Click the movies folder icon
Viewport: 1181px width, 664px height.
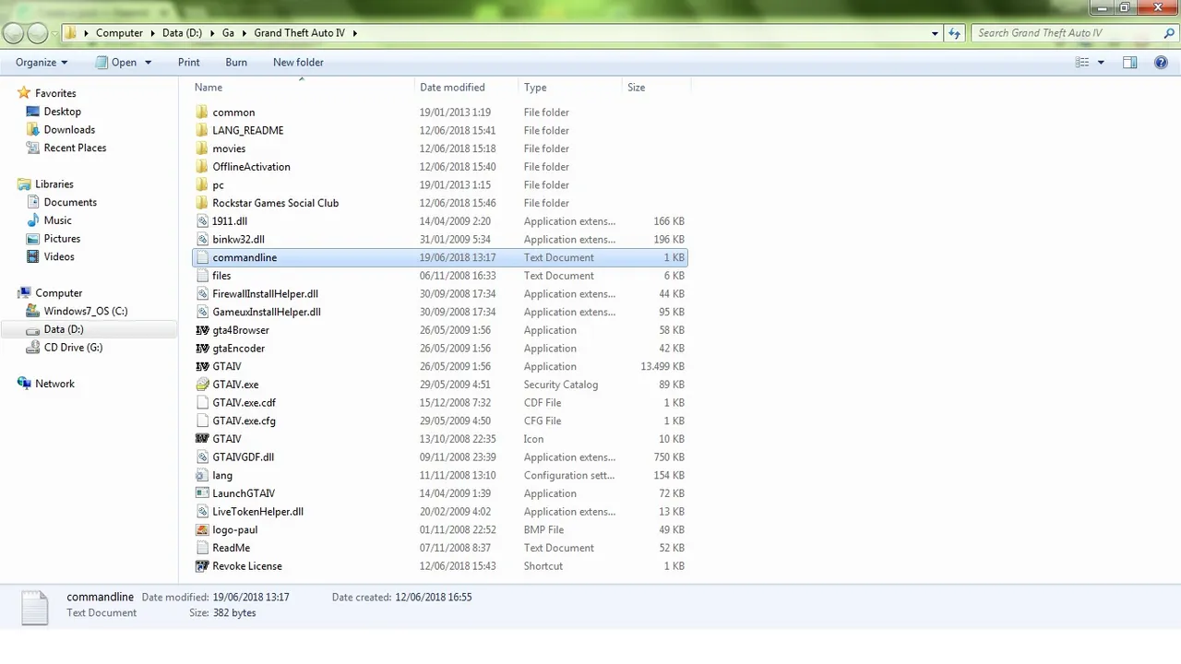[x=203, y=148]
